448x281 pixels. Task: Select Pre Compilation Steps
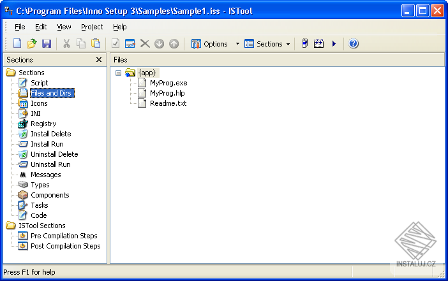(64, 236)
